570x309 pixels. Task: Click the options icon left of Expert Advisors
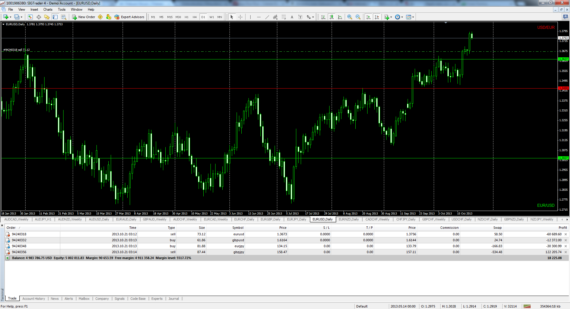click(109, 17)
